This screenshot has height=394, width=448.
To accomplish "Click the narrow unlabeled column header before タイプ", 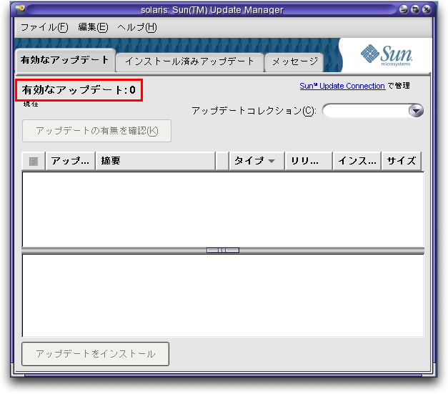I will [222, 161].
